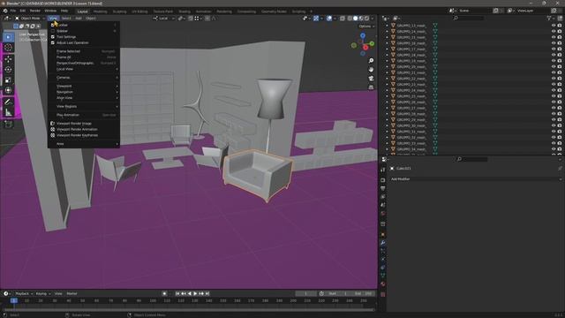This screenshot has height=318, width=565.
Task: Jump to timeline start frame button
Action: 177,294
